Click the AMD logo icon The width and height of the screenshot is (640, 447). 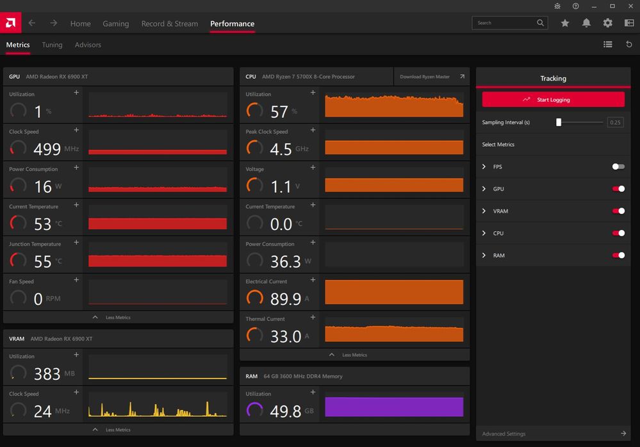click(x=11, y=23)
